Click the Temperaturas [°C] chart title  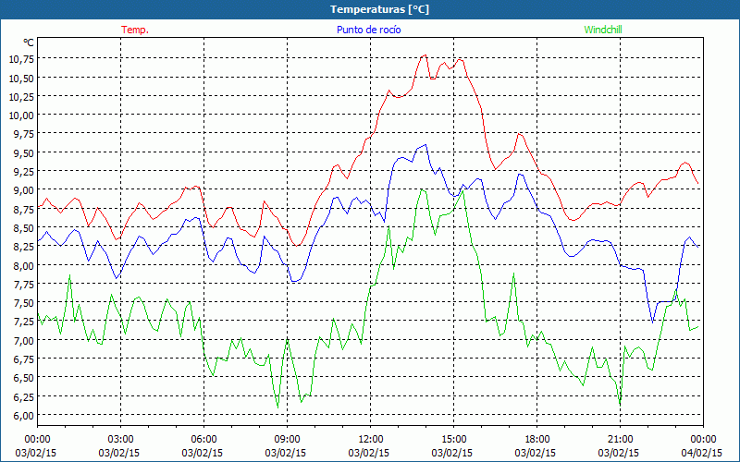pyautogui.click(x=379, y=9)
